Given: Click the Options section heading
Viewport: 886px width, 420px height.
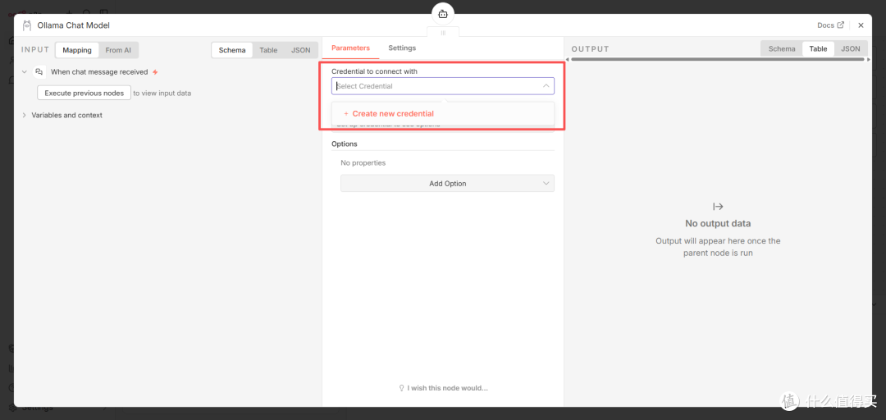Looking at the screenshot, I should [344, 144].
